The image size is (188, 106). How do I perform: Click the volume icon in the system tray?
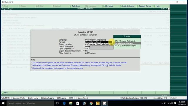tap(172, 103)
